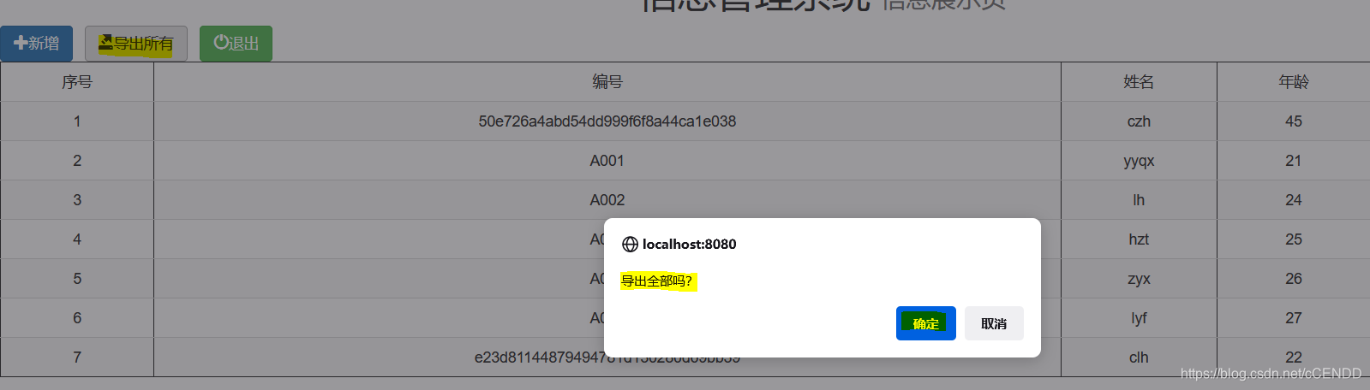Screen dimensions: 1370x390
Task: Click the name cell clh
Action: pyautogui.click(x=1139, y=357)
